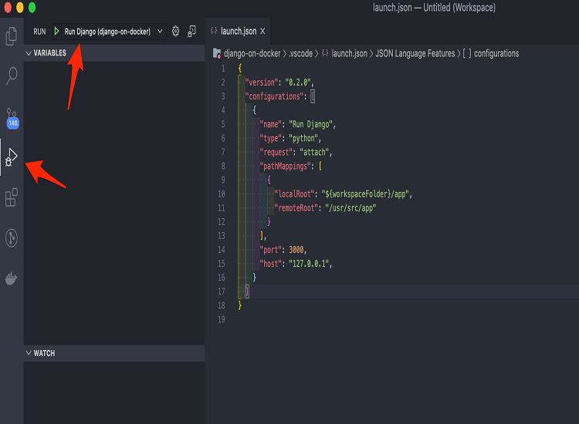Viewport: 579px width, 424px height.
Task: Open Source Control with 146 badge
Action: 12,117
